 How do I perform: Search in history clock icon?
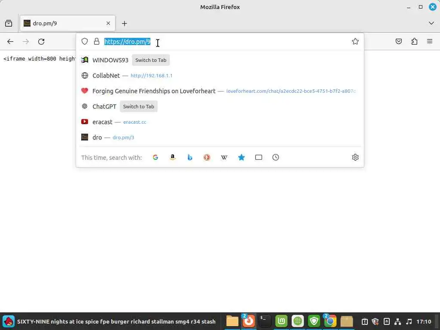point(275,157)
